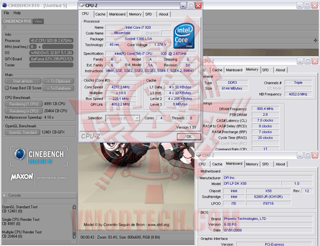Minimize the Memory CPU-Z window
Viewport: 320px width, 246px height.
[x=300, y=61]
